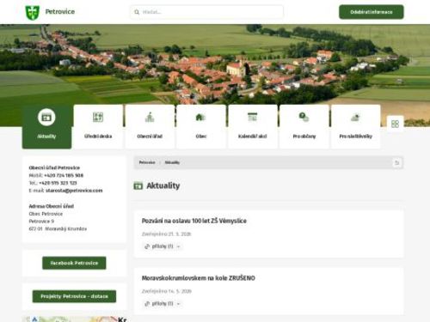The width and height of the screenshot is (430, 322).
Task: Open the Pro návštěvníky menu tile
Action: coord(356,127)
